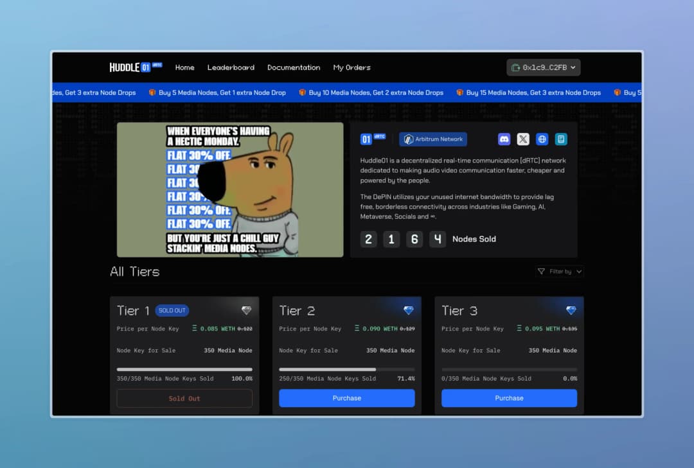
Task: Open the Discord icon link
Action: pyautogui.click(x=504, y=139)
